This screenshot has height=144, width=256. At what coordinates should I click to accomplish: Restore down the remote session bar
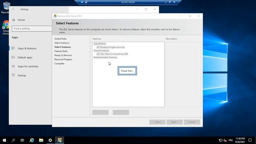point(170,2)
